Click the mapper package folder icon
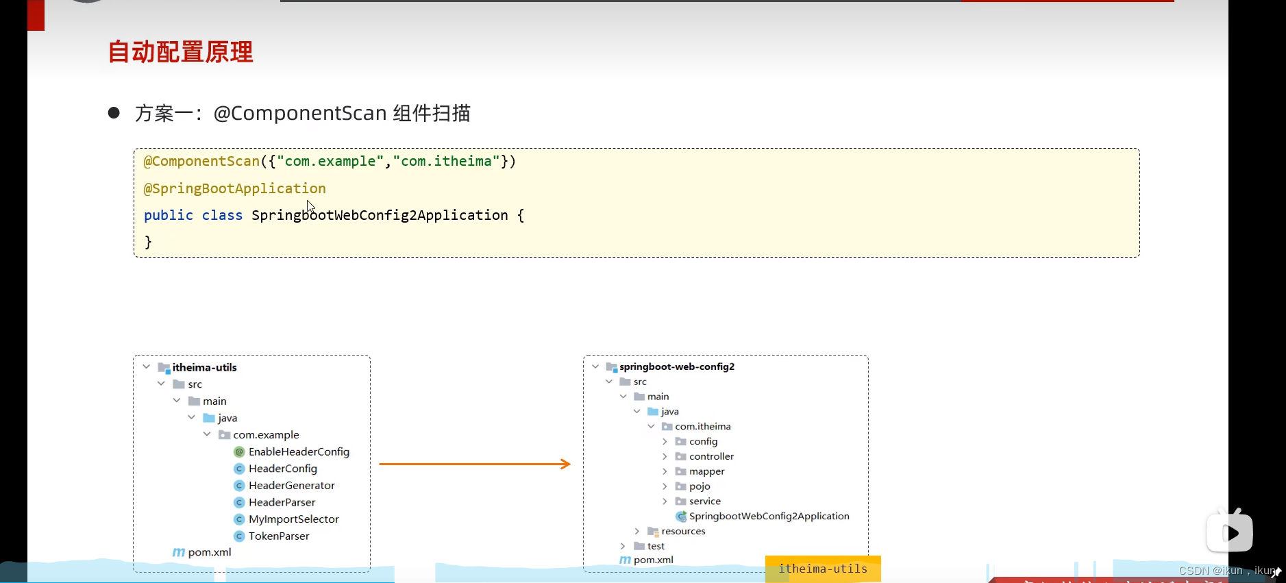Image resolution: width=1286 pixels, height=583 pixels. pyautogui.click(x=681, y=471)
